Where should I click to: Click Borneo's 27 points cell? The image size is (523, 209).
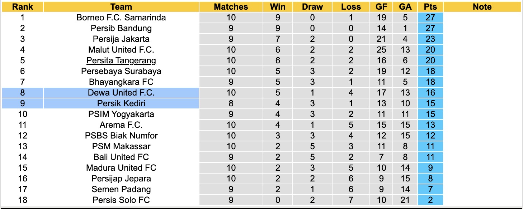click(x=430, y=18)
